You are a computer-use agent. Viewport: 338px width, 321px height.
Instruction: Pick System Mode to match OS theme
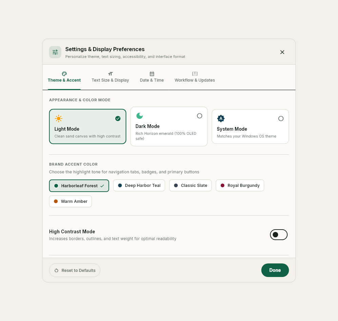click(x=250, y=126)
